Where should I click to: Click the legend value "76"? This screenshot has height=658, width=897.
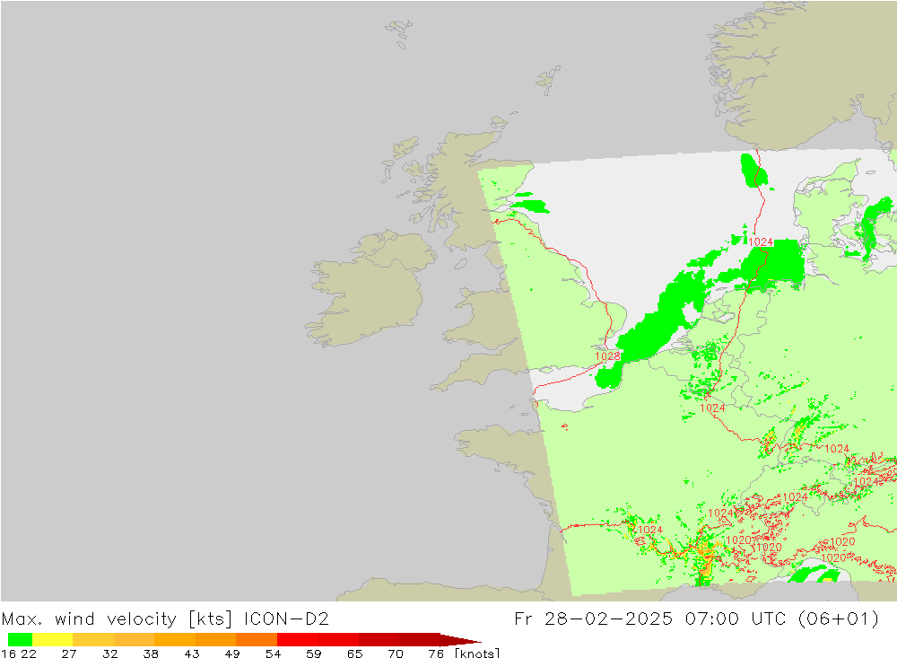pos(436,654)
